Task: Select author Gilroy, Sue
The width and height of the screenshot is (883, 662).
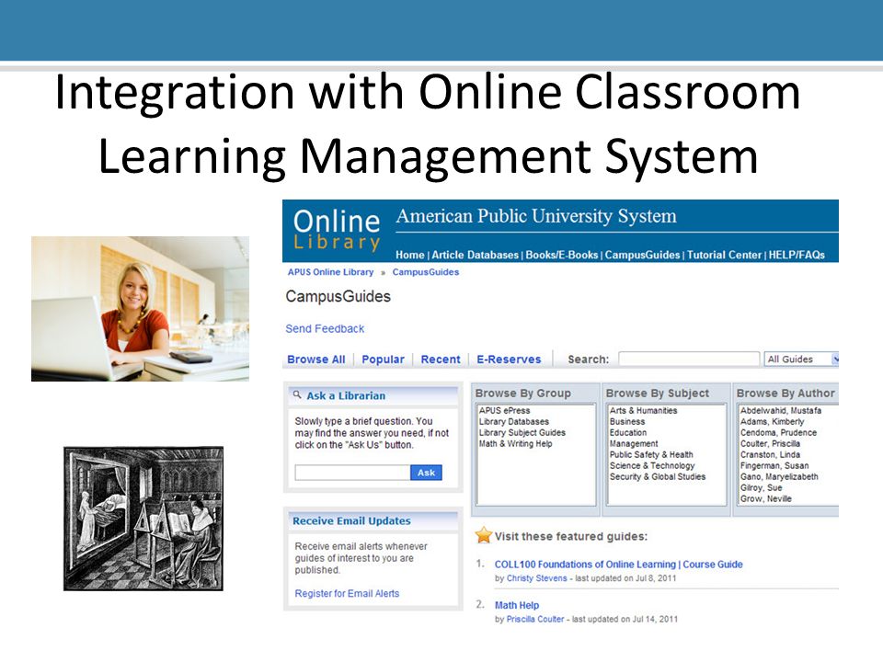Action: tap(761, 487)
